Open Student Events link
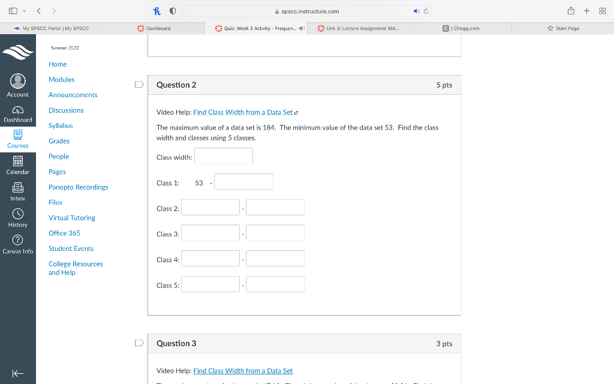 71,248
